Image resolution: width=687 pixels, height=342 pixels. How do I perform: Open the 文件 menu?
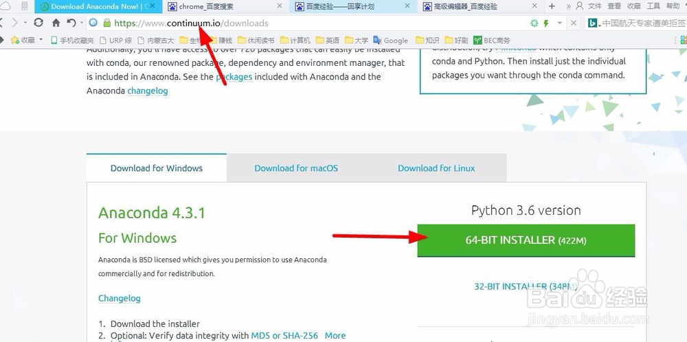click(594, 6)
